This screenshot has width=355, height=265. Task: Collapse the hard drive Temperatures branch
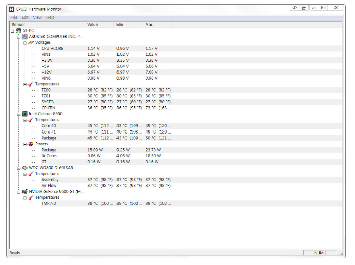[x=25, y=174]
